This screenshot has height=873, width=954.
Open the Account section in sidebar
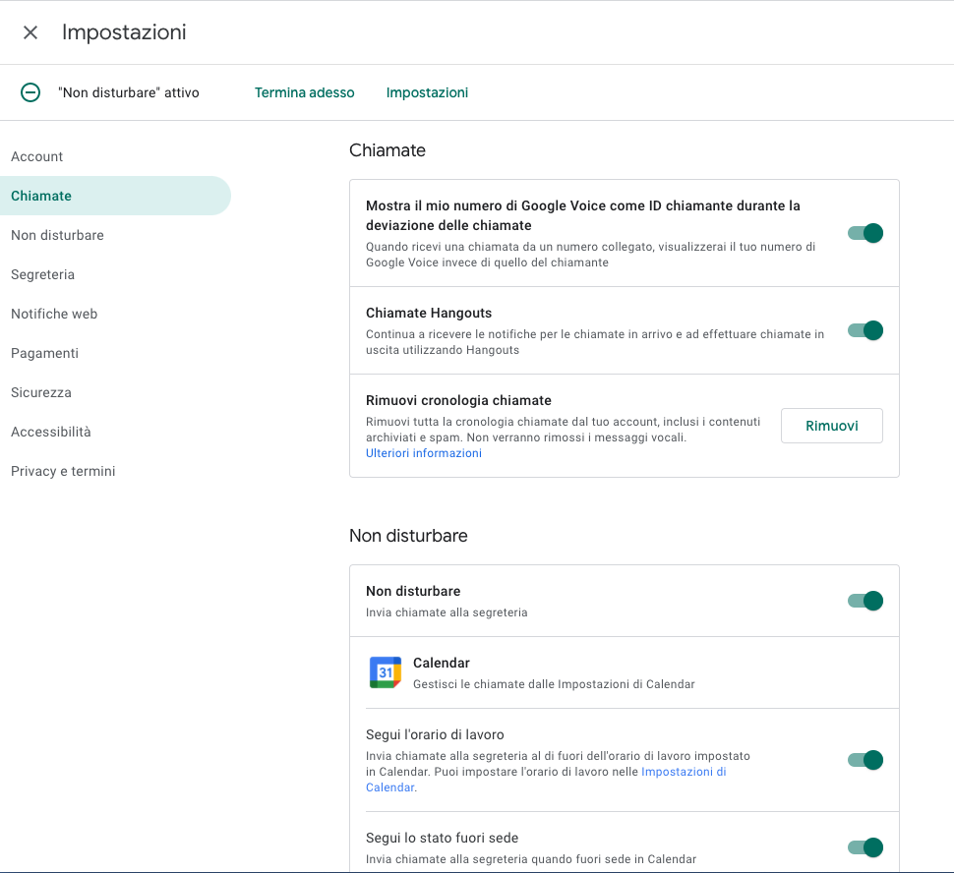coord(37,156)
